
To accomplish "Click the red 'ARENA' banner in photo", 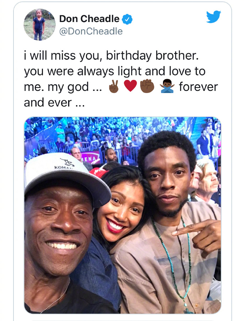I will tap(90, 158).
